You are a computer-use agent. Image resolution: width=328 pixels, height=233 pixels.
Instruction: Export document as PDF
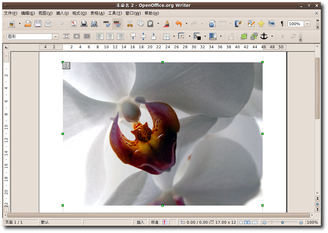pos(74,24)
